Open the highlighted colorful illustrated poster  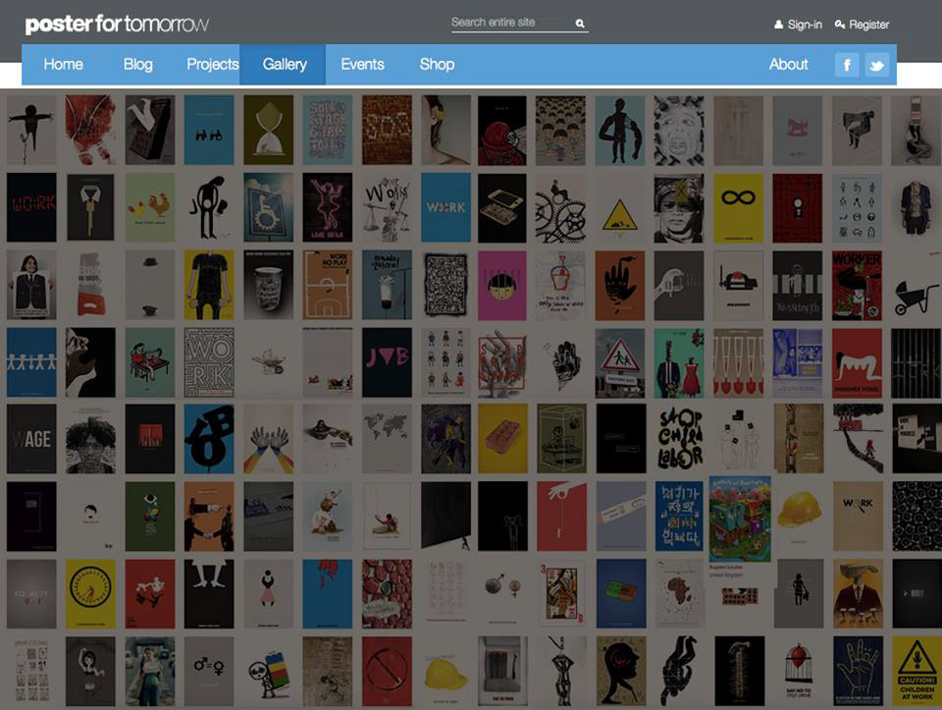(x=740, y=519)
